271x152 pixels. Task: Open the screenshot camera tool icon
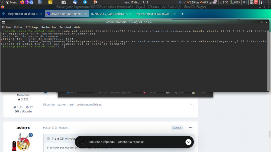tap(64, 2)
